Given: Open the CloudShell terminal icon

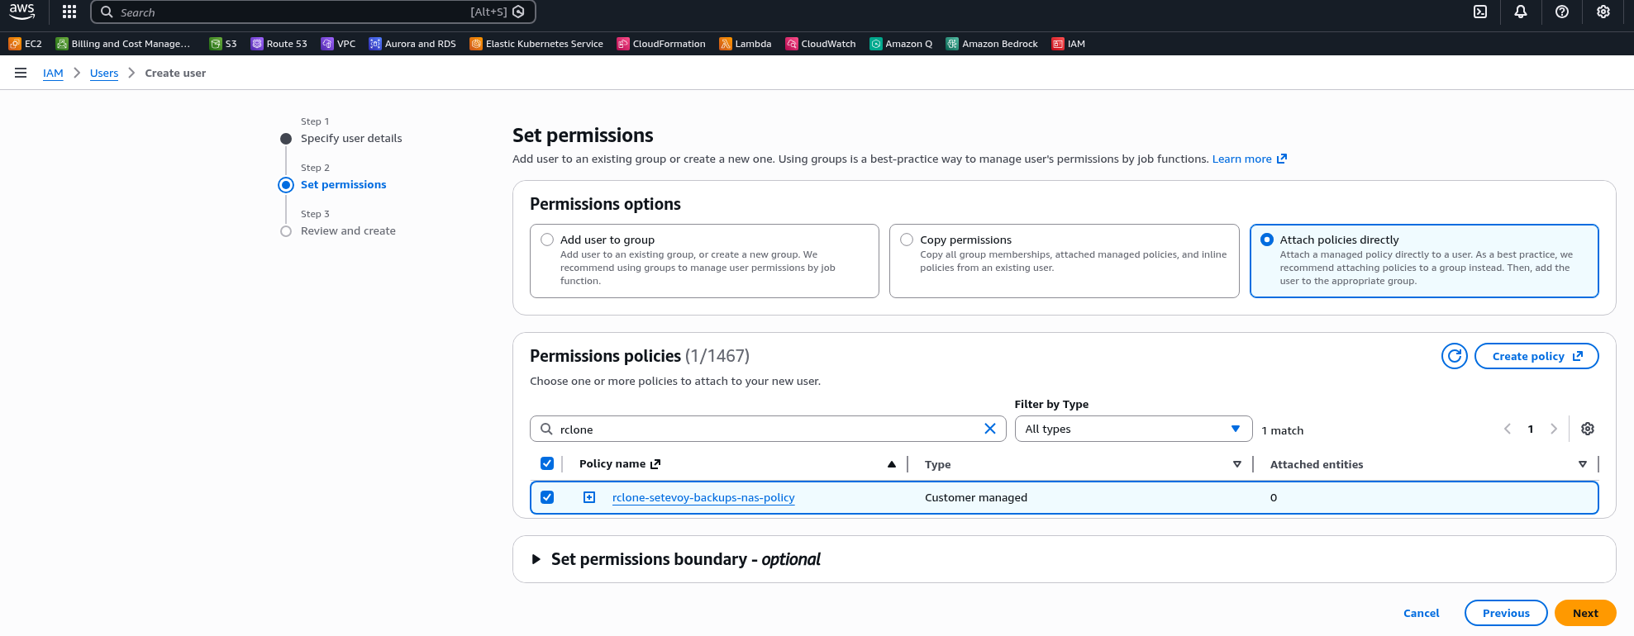Looking at the screenshot, I should (1480, 12).
